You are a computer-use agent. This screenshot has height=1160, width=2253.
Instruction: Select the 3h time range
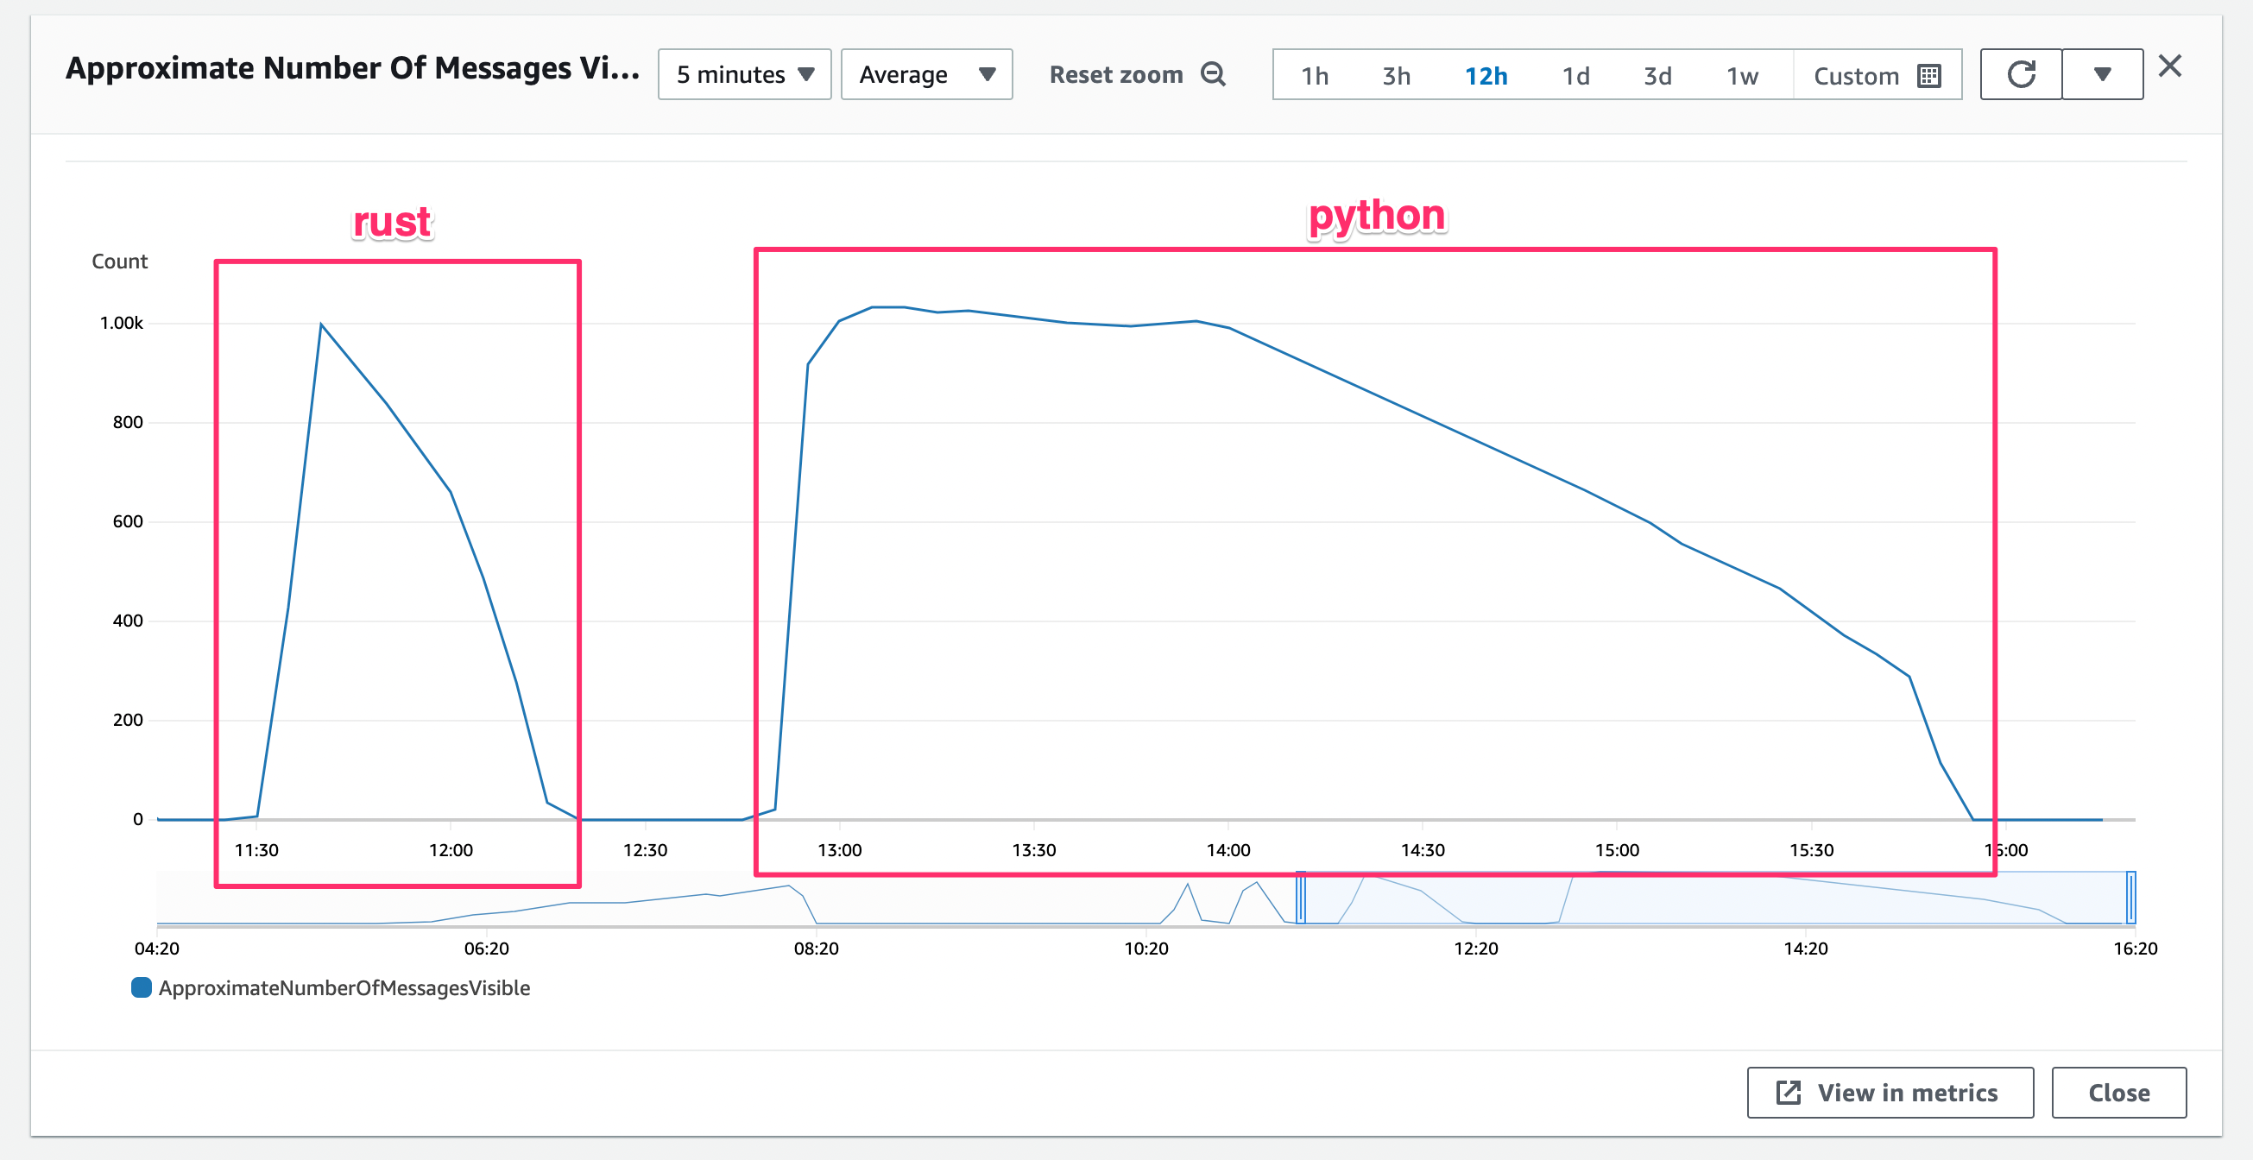(x=1396, y=76)
